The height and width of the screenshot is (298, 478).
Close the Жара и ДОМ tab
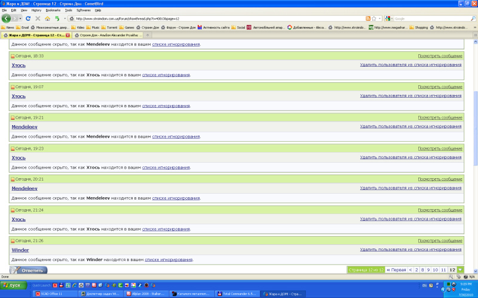click(68, 35)
